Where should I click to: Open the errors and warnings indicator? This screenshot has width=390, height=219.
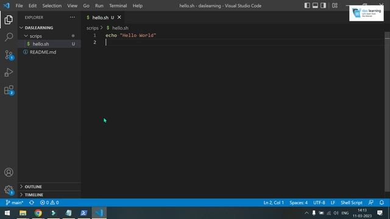[x=49, y=203]
